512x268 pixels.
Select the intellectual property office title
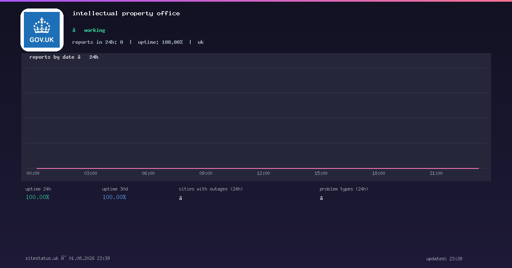coord(126,13)
